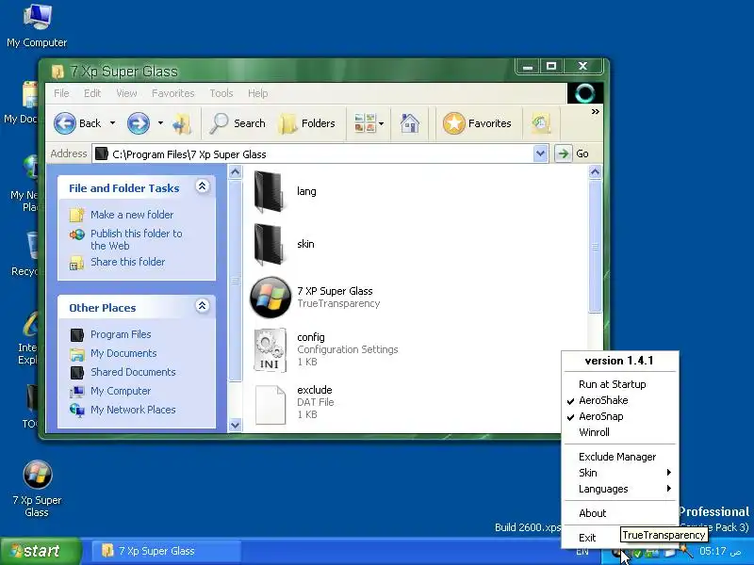Open the View menu
Viewport: 754px width, 565px height.
[126, 93]
